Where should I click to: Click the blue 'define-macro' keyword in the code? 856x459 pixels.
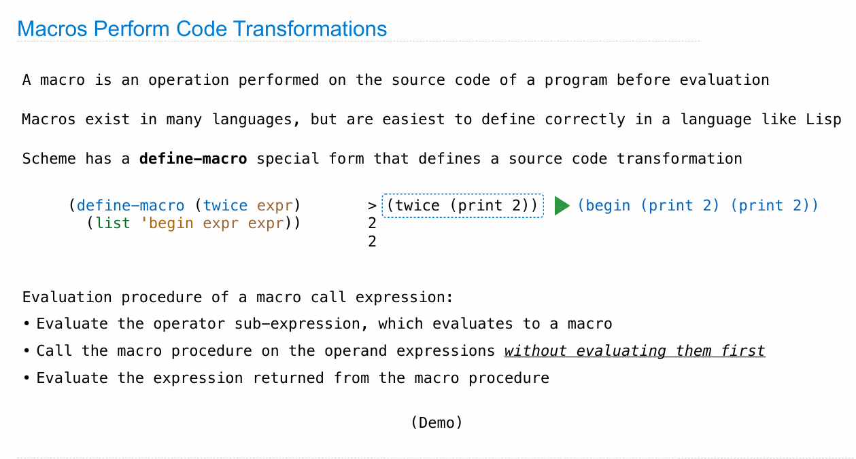point(131,206)
